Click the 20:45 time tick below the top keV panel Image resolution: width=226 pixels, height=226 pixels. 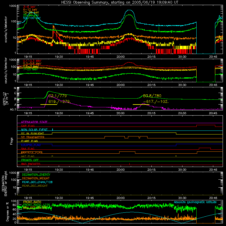click(213, 57)
